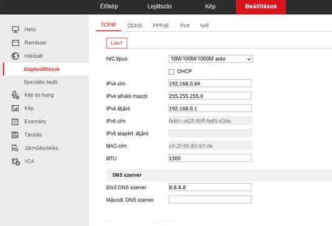Switch to the PPPoE tab
Viewport: 332px width, 226px height.
[161, 26]
